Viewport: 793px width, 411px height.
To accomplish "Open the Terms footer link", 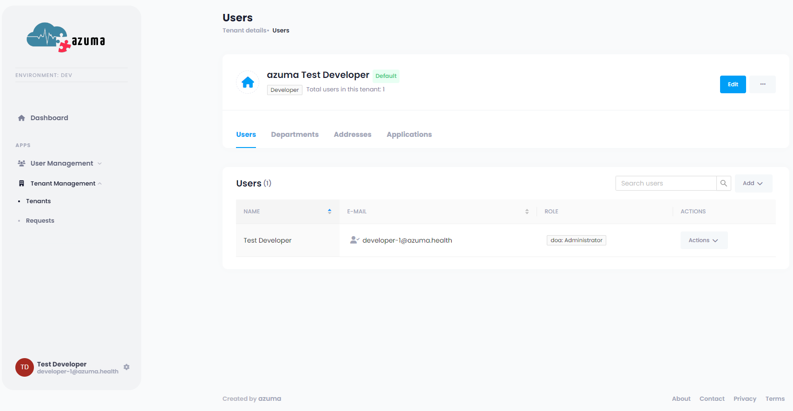I will 775,398.
